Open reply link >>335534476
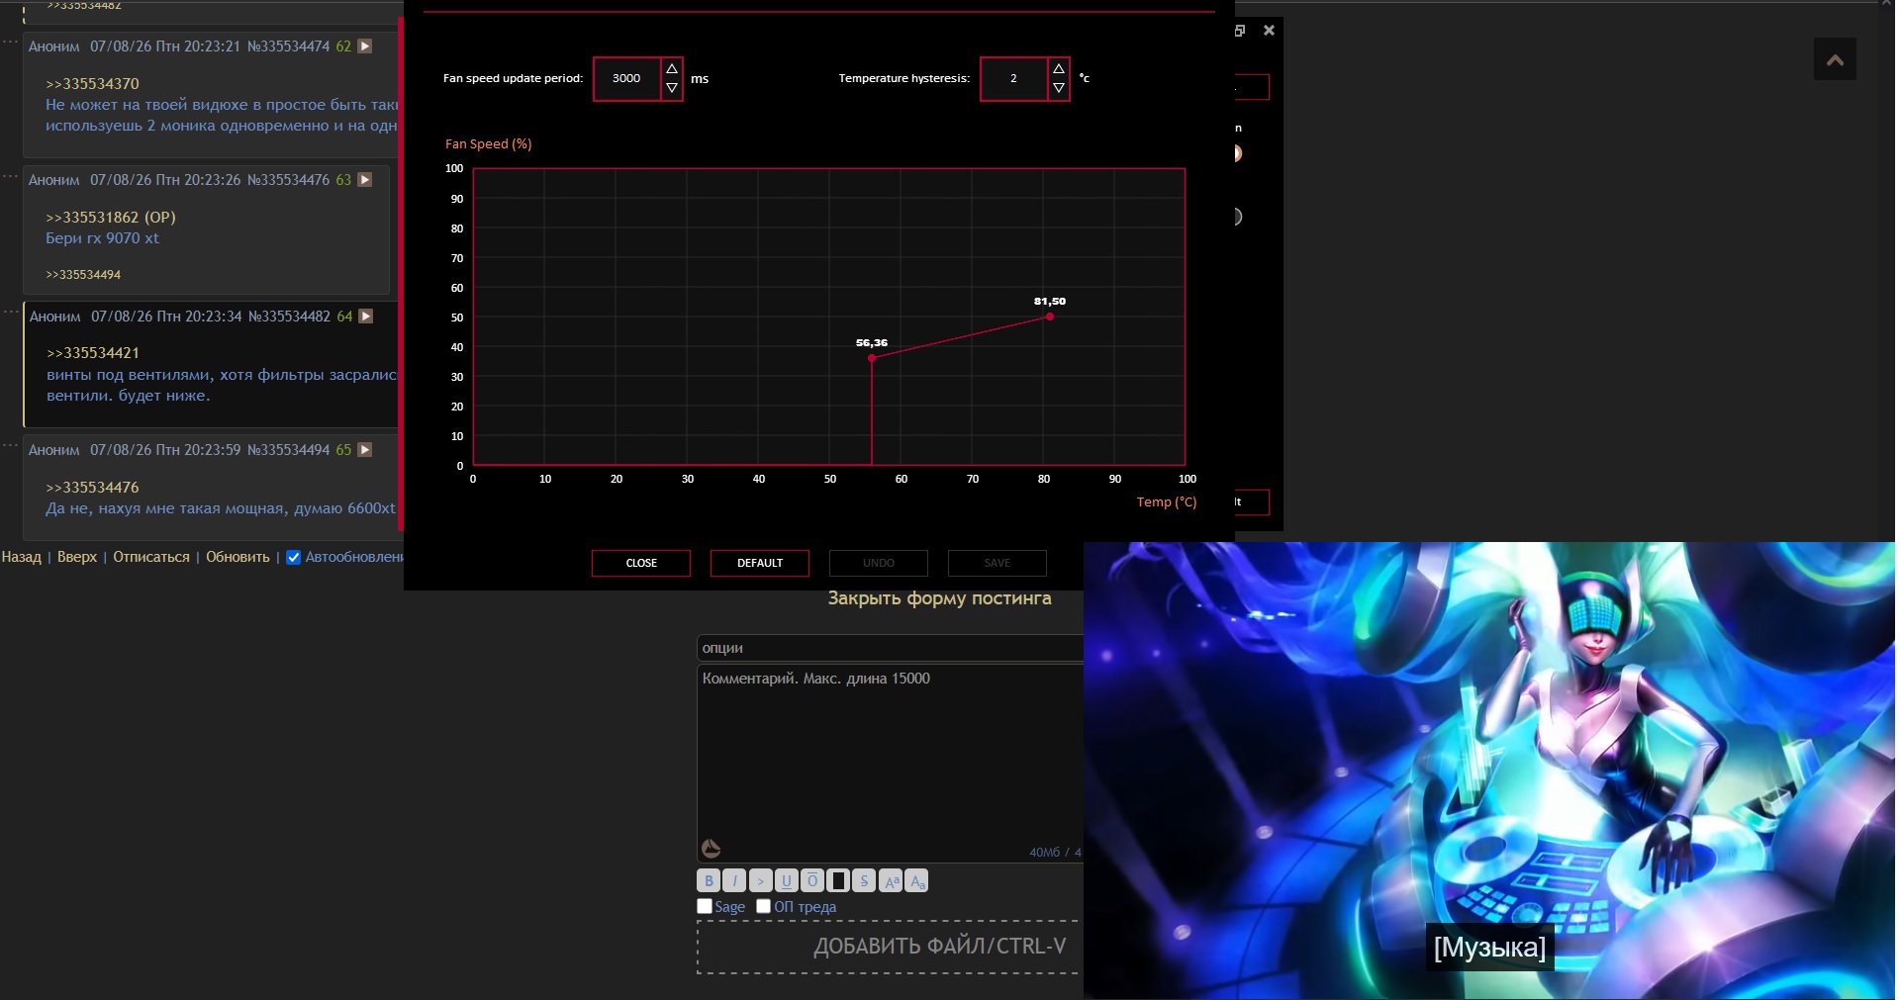The height and width of the screenshot is (1000, 1901). (92, 488)
